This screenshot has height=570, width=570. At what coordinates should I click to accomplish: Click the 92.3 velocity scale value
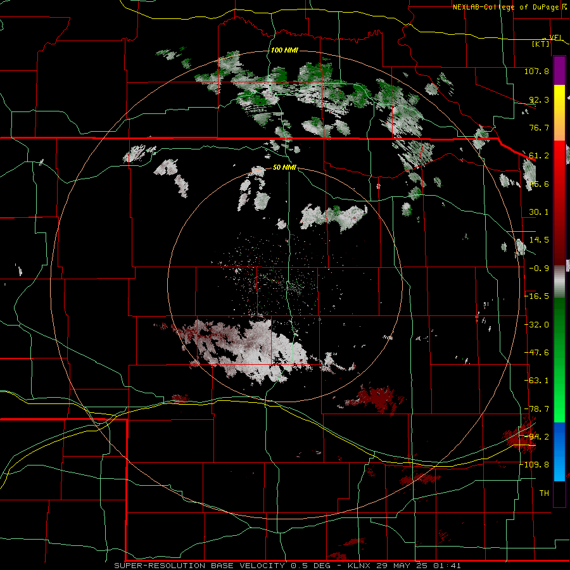[x=539, y=99]
